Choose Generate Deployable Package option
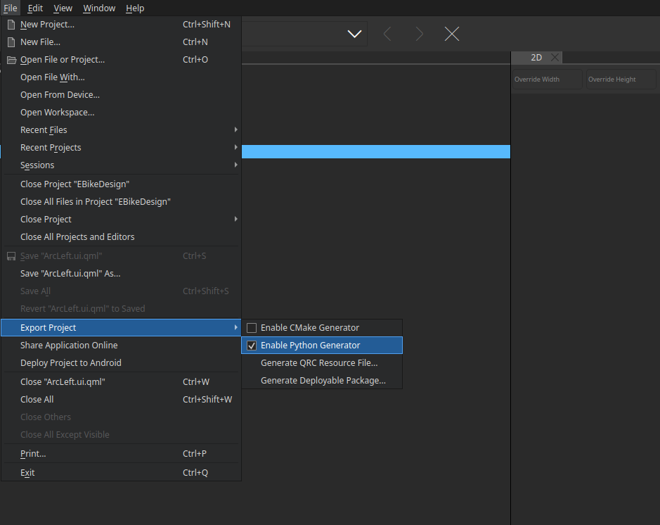660x525 pixels. click(x=323, y=381)
